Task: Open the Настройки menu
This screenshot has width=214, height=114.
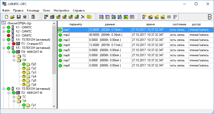Action: pyautogui.click(x=61, y=10)
